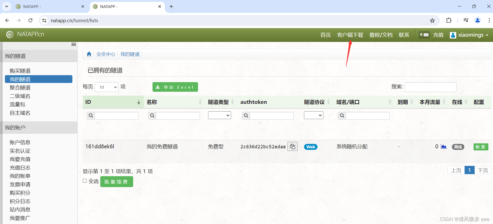493x224 pixels.
Task: Open 首页 in top navigation
Action: [x=325, y=35]
